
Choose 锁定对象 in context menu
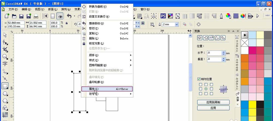[107, 43]
